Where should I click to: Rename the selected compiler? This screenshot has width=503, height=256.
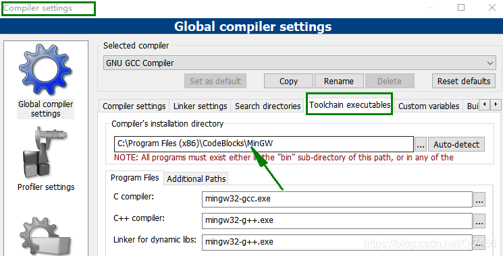click(339, 81)
